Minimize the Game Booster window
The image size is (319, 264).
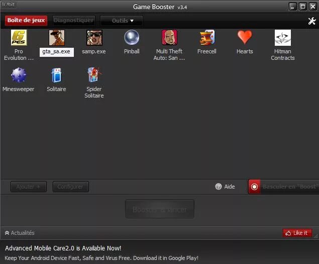coord(292,7)
